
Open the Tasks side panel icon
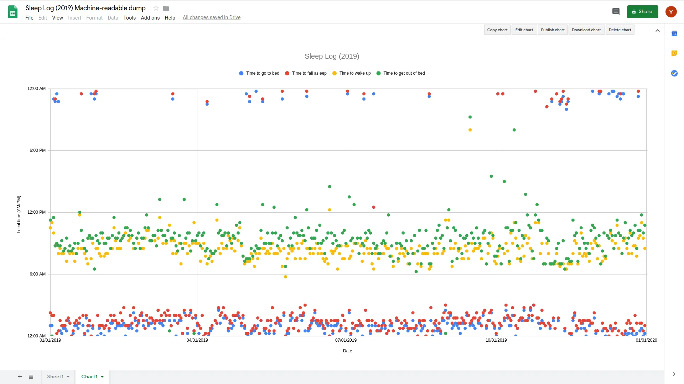(674, 73)
